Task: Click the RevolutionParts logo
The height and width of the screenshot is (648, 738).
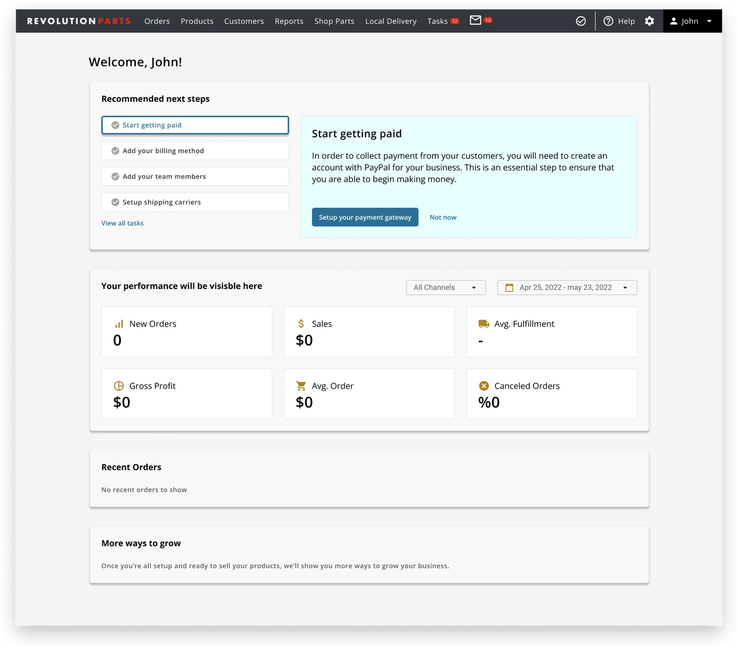Action: (79, 21)
